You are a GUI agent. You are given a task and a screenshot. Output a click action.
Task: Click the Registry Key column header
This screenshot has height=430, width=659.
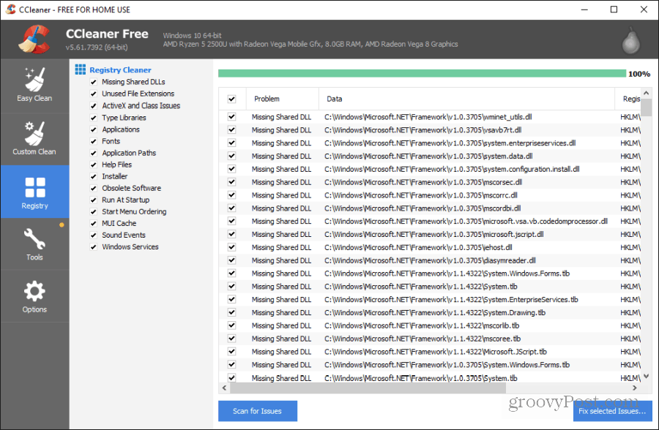click(x=628, y=99)
